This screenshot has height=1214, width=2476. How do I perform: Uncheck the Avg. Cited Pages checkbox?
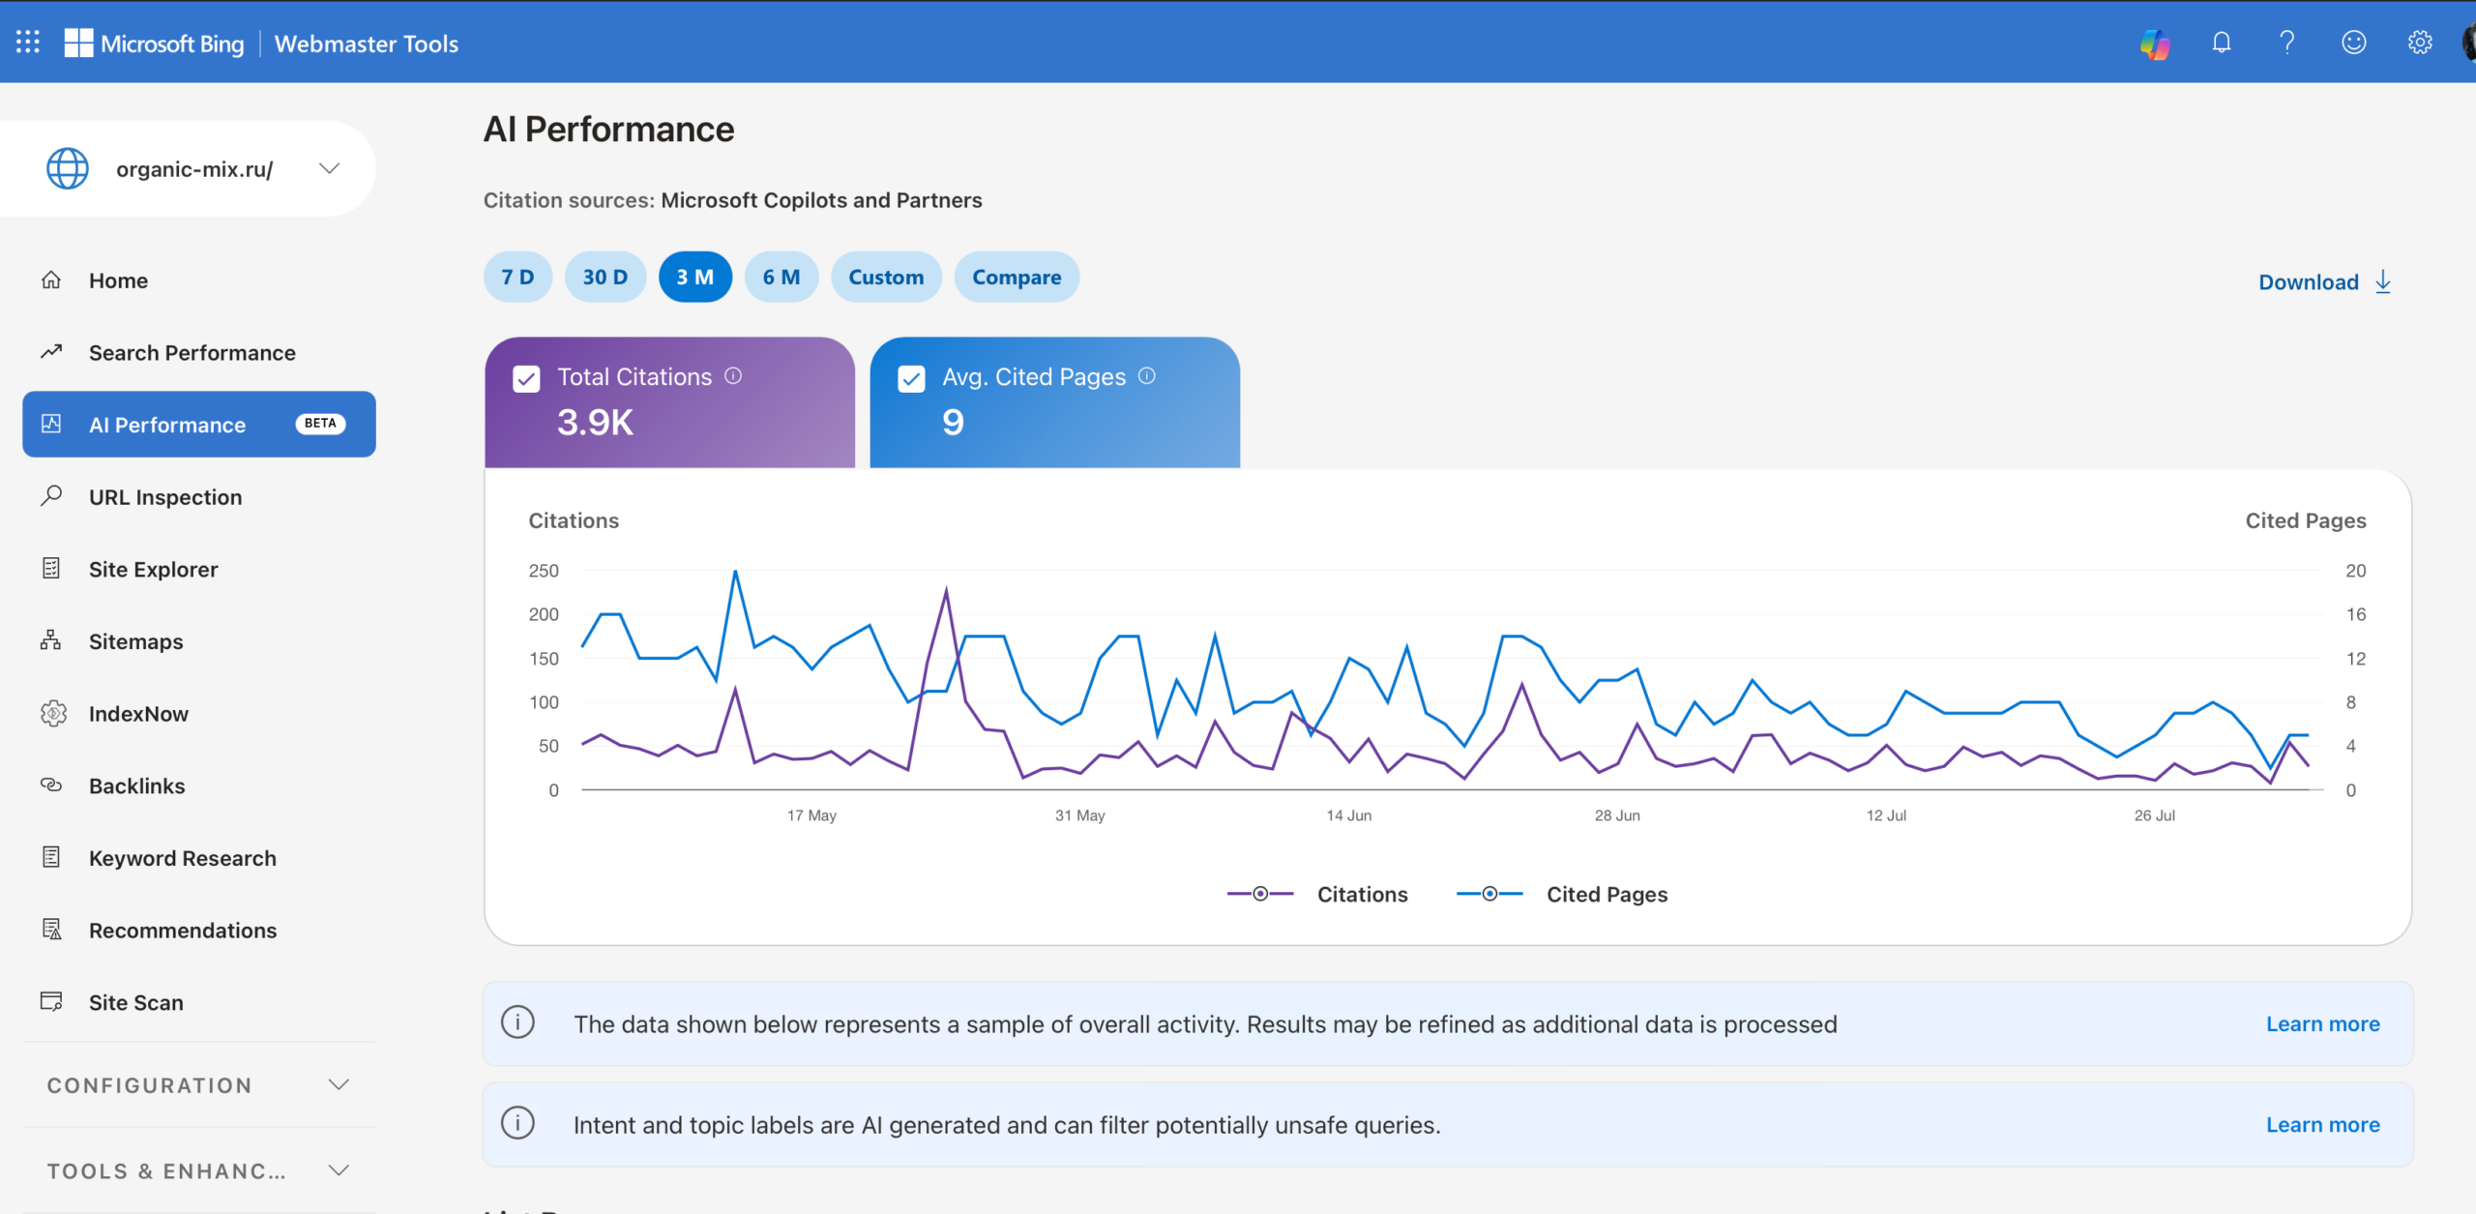[x=911, y=378]
